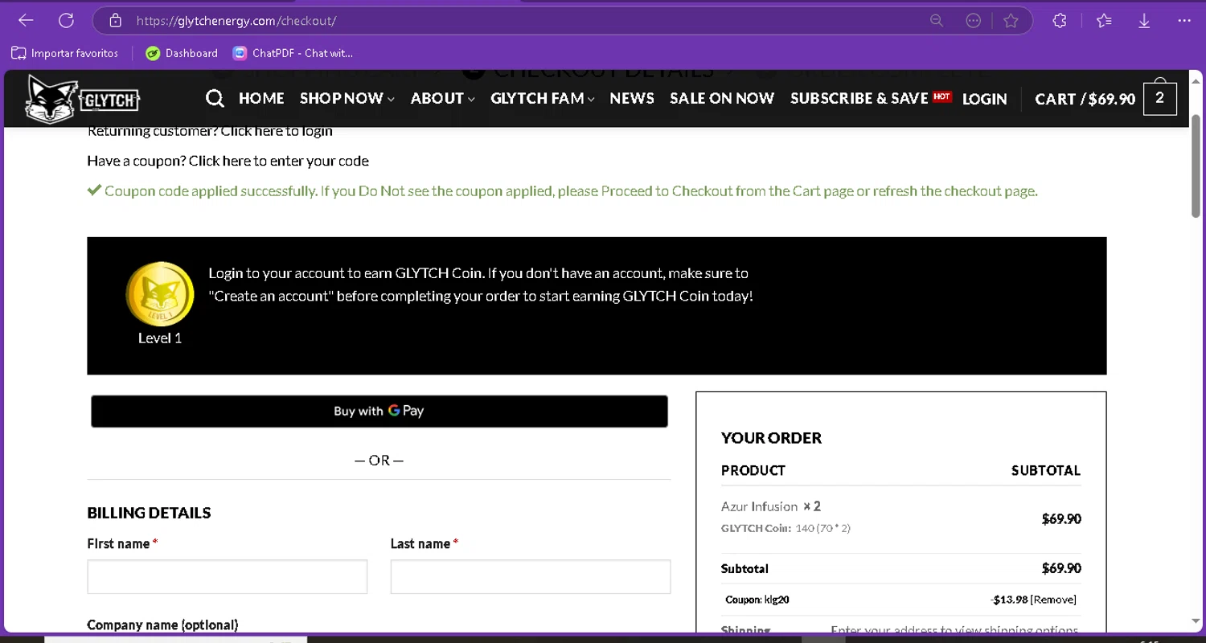Click the coupon applied success message

coord(562,191)
